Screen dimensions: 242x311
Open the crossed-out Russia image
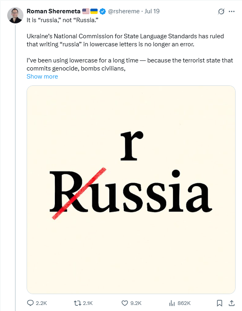pyautogui.click(x=131, y=190)
